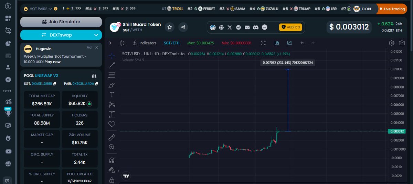Screen dimensions: 413x184
Task: Click the liquidity lock icon
Action: pyautogui.click(x=89, y=103)
